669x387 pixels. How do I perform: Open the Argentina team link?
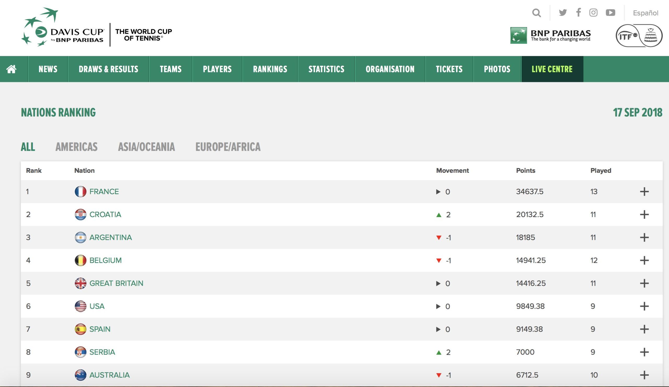click(111, 237)
